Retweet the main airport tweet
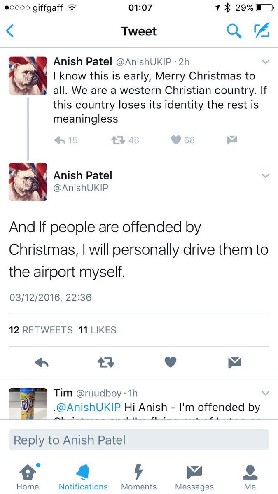This screenshot has height=494, width=278. tap(106, 362)
